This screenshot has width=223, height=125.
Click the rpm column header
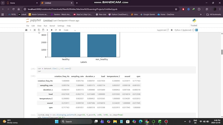pos(138,76)
